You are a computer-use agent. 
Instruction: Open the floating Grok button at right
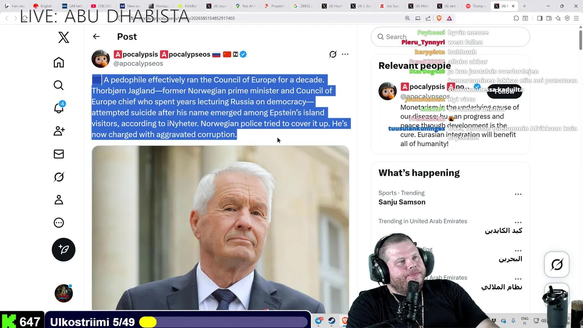[x=557, y=265]
